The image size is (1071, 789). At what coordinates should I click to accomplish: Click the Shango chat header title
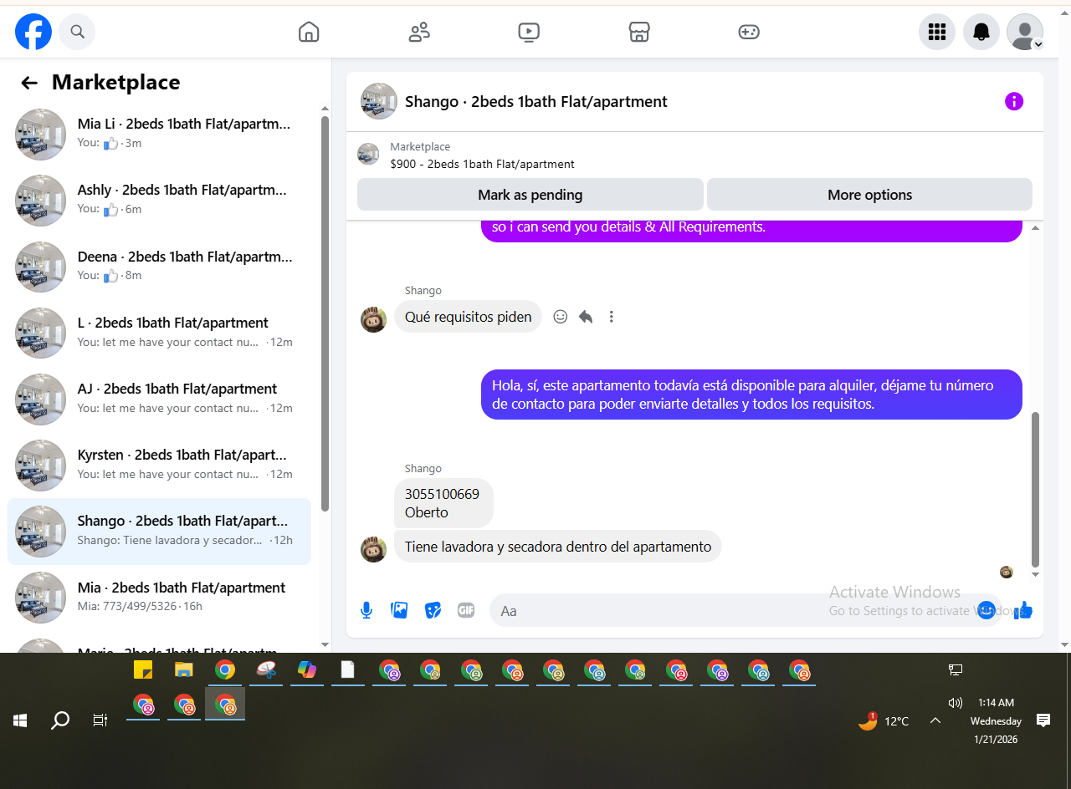[535, 101]
